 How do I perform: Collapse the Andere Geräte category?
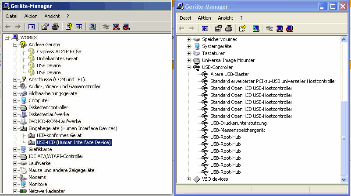click(x=15, y=45)
